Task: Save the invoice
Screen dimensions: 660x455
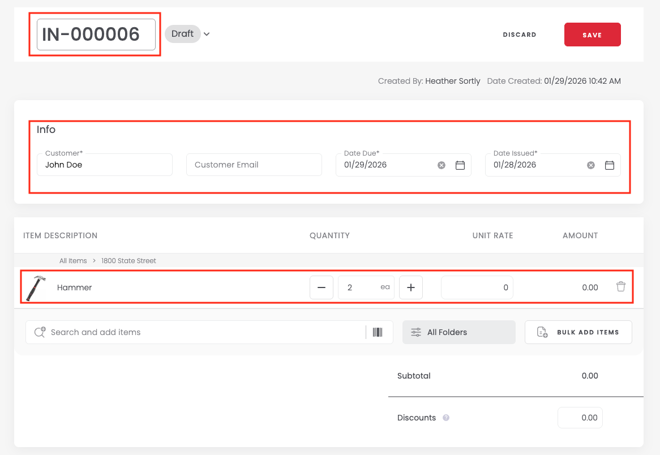Action: [592, 35]
